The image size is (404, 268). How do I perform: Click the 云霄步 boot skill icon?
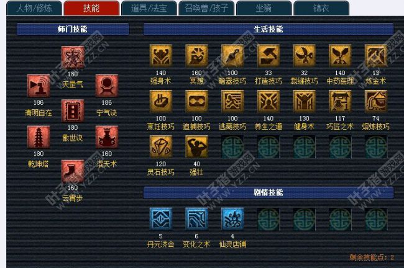73,171
